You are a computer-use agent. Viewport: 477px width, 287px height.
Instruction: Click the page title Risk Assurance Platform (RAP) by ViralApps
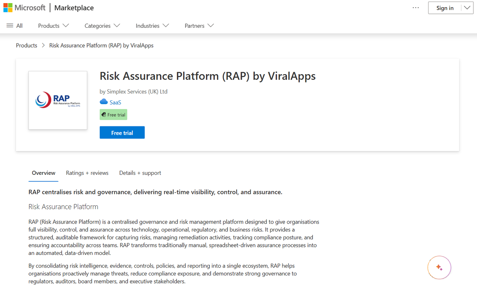pyautogui.click(x=207, y=76)
